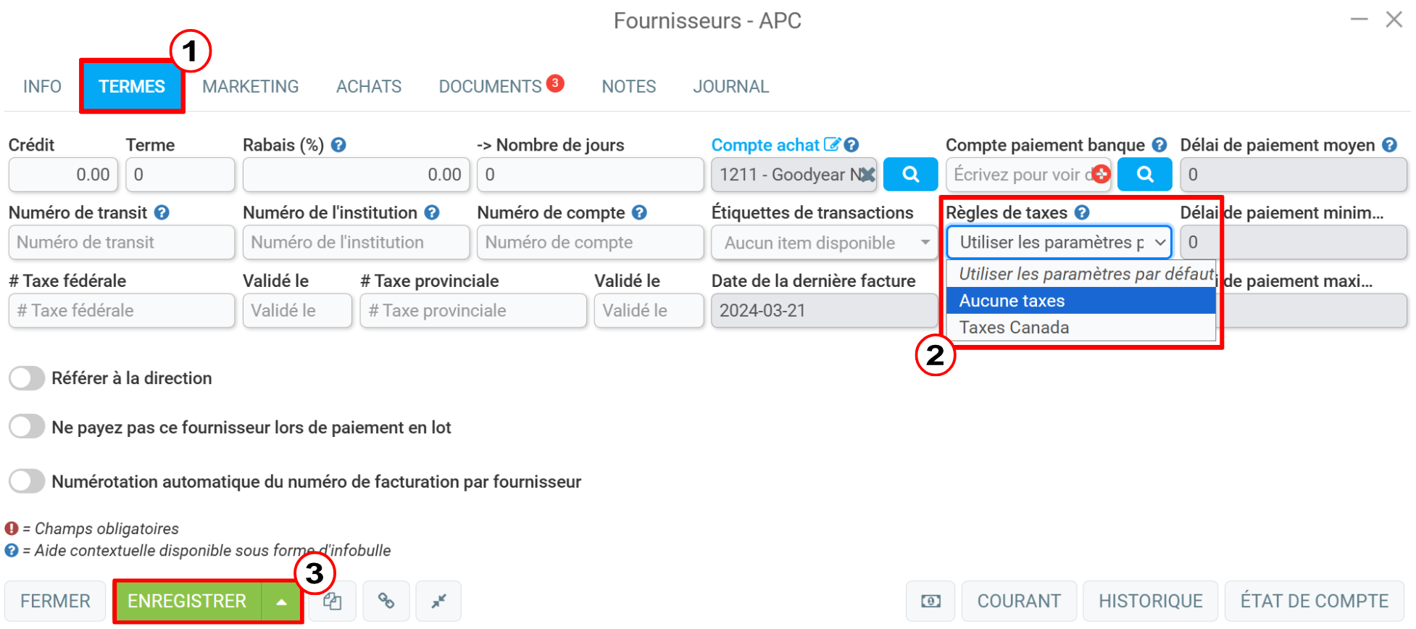The width and height of the screenshot is (1416, 629).
Task: Click the copy icon next to Enregistrer
Action: tap(332, 601)
